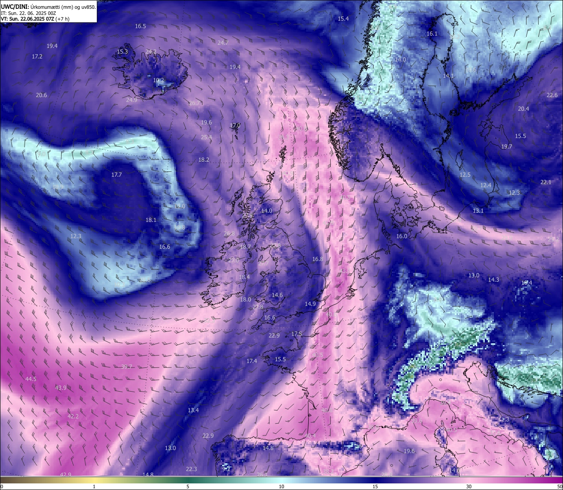
Task: Click the 20.6 value label
Action: pos(41,95)
